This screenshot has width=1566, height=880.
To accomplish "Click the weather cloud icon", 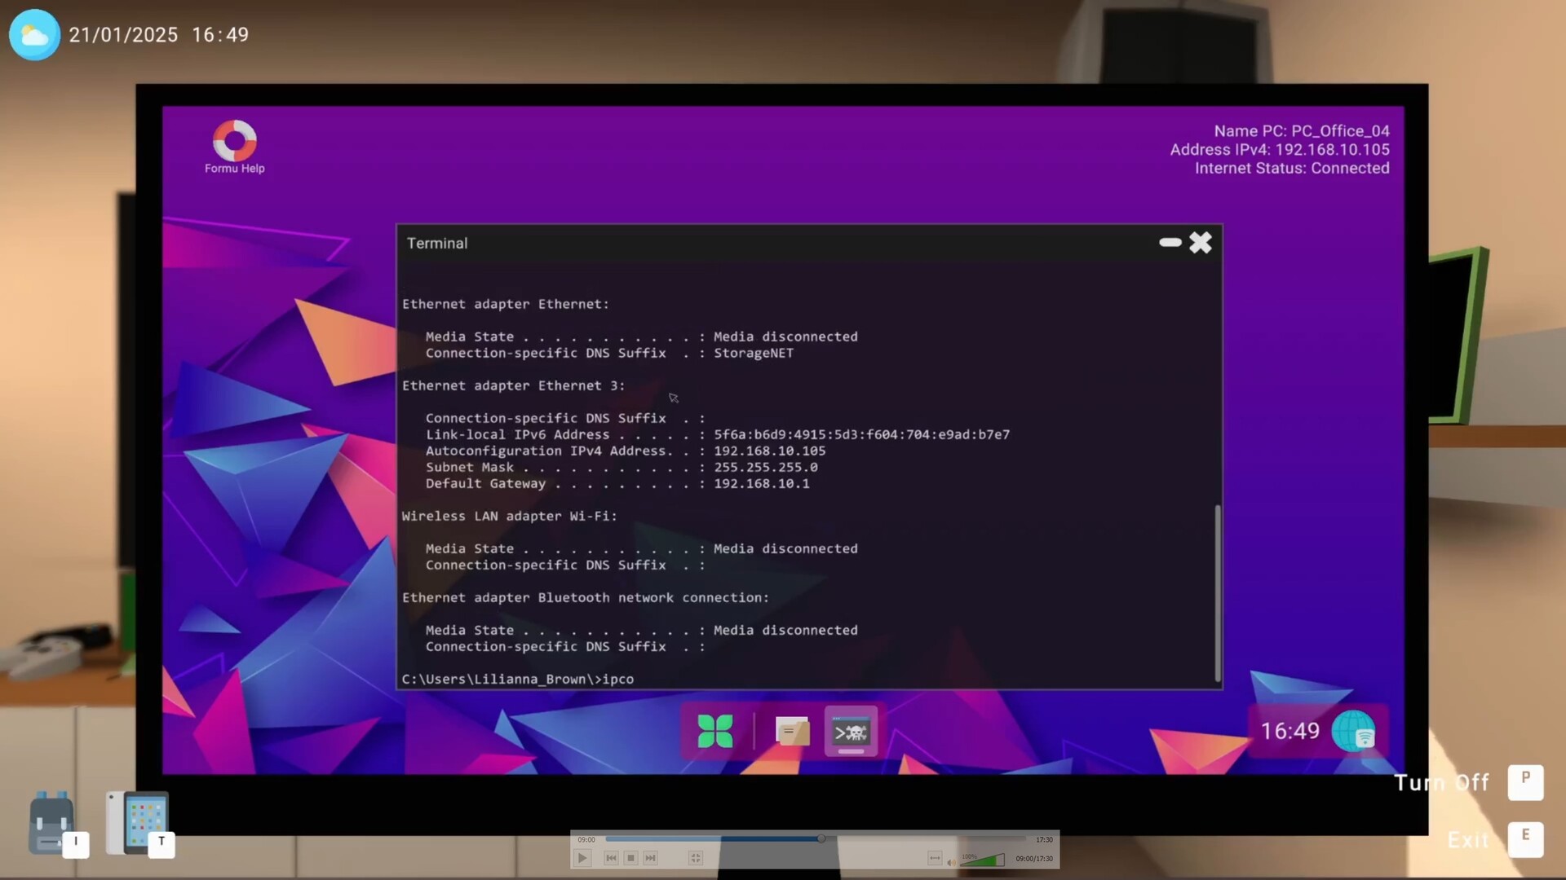I will (34, 35).
